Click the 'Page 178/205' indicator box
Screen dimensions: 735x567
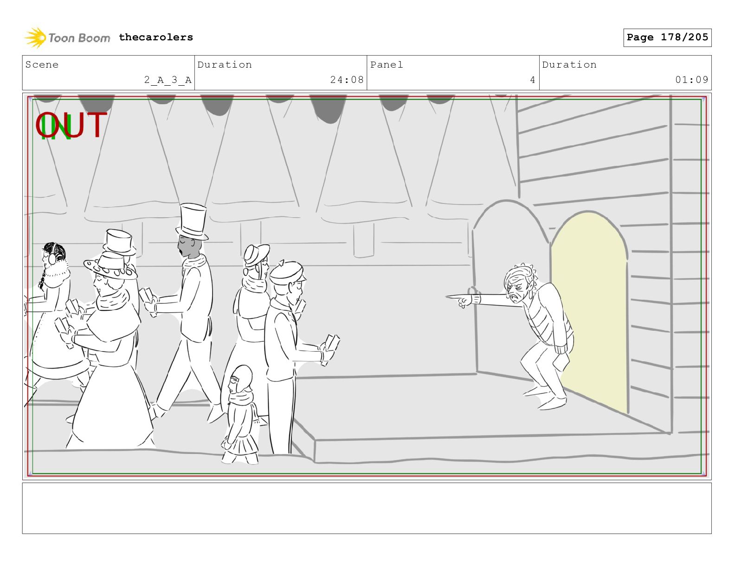point(667,38)
